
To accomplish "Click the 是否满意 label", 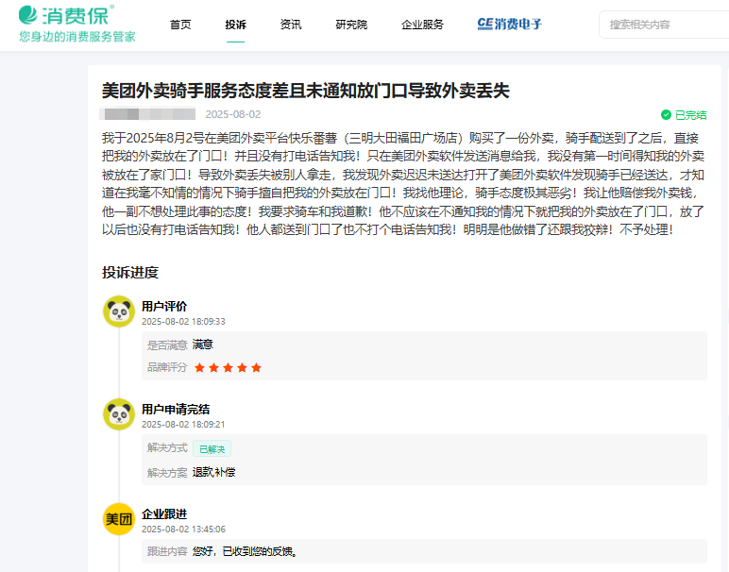I will click(167, 345).
